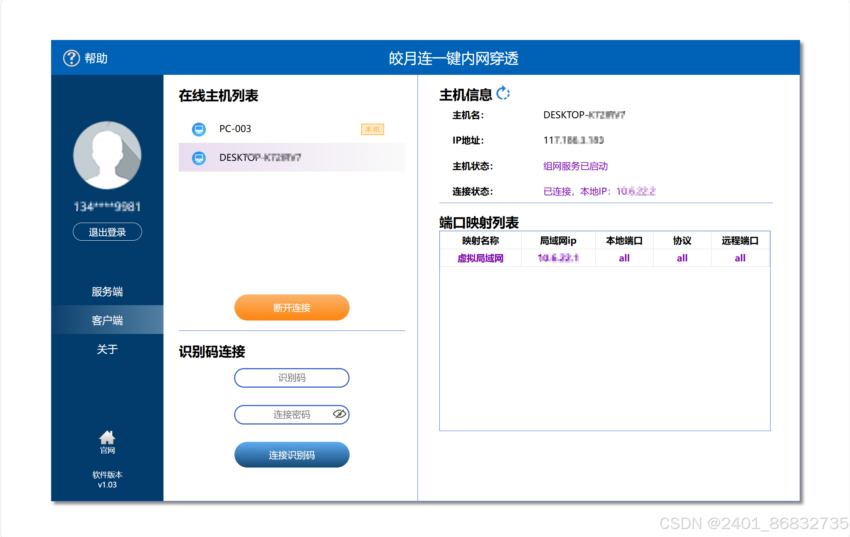The height and width of the screenshot is (537, 850).
Task: Click the DESKTOP host monitor icon
Action: pos(199,158)
